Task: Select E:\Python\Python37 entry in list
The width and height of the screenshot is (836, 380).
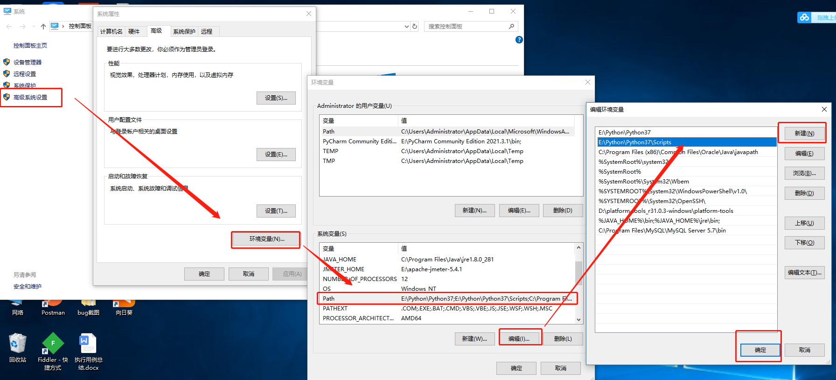Action: 625,133
